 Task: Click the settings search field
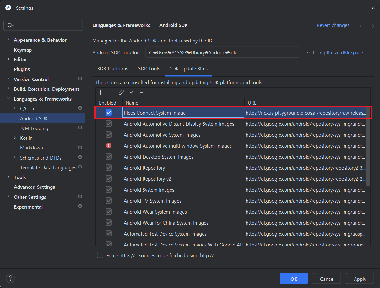[43, 25]
